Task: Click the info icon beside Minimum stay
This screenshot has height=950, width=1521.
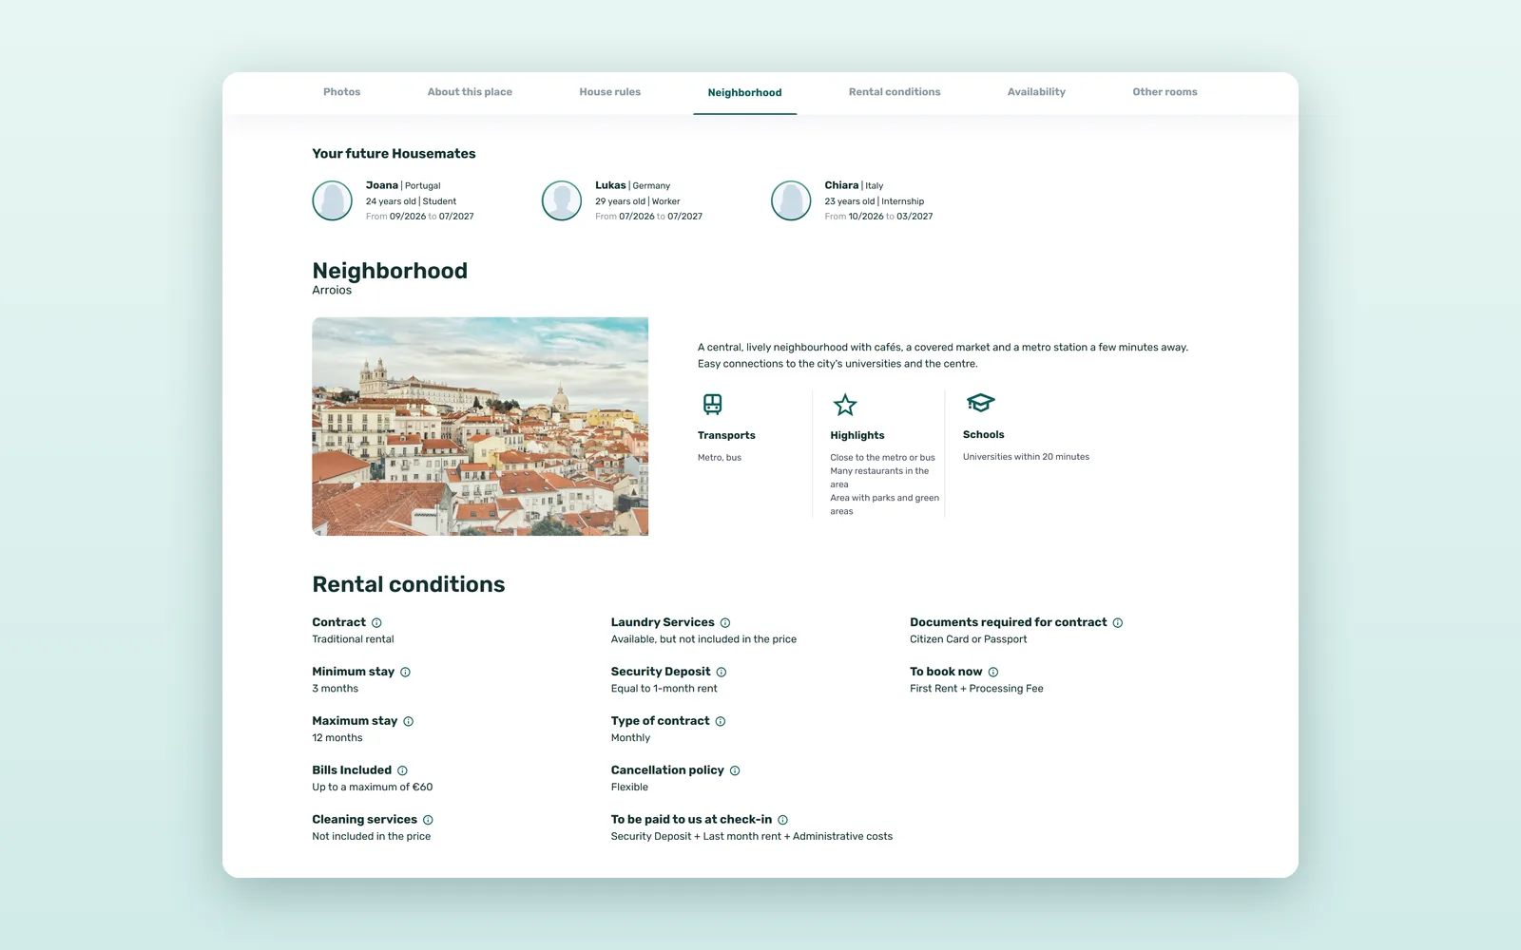Action: click(x=405, y=673)
